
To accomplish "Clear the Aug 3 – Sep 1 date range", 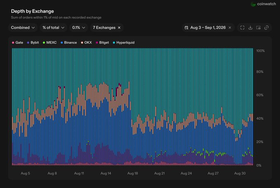I will (x=230, y=28).
